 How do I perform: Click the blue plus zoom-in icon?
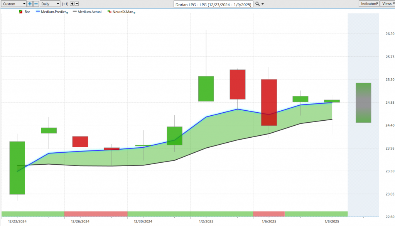(x=30, y=4)
